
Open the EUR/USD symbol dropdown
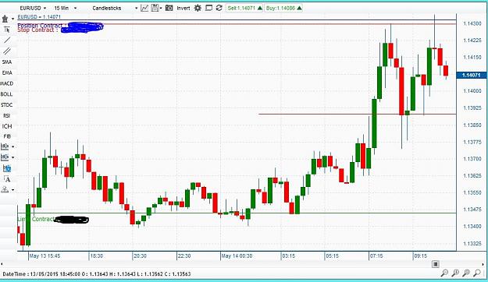point(33,8)
